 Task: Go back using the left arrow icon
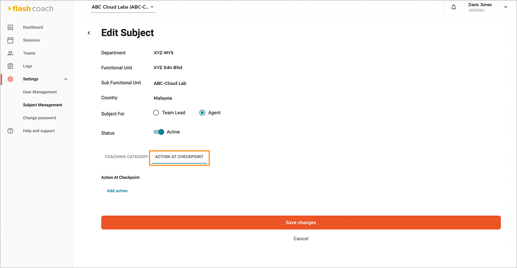(89, 33)
